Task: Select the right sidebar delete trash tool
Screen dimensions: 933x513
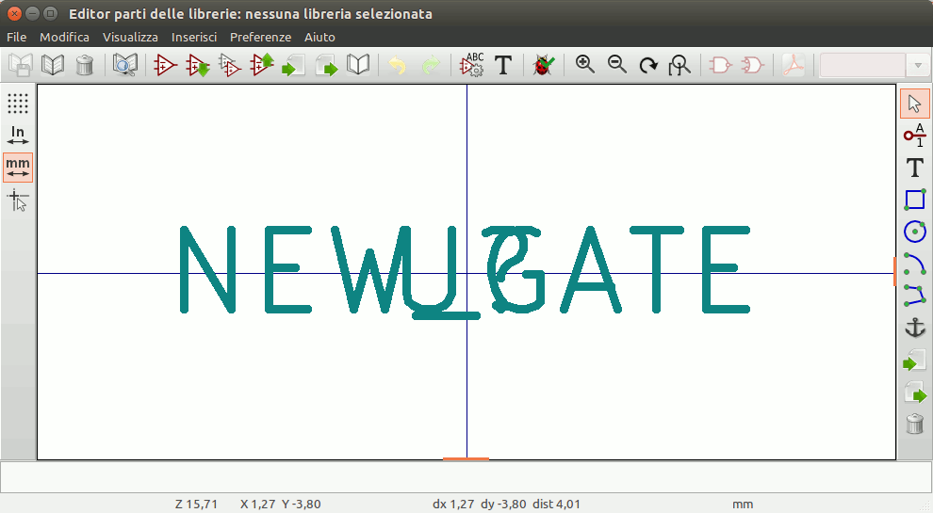Action: coord(914,424)
